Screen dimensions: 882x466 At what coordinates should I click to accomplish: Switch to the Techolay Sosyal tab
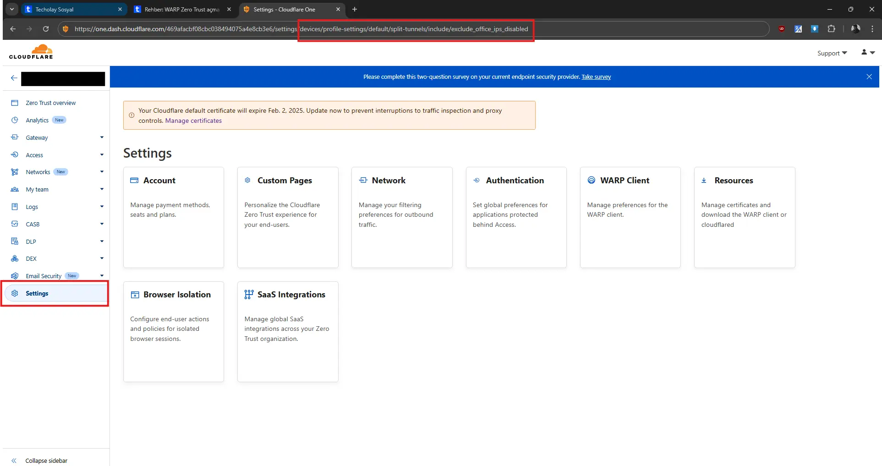point(73,9)
